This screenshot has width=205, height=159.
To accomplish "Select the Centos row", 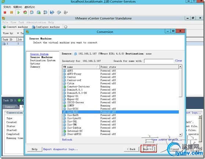I will coord(121,77).
